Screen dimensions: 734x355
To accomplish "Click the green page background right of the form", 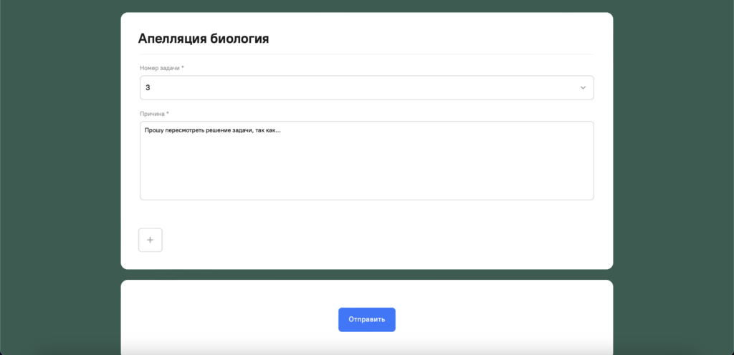I will coord(674,179).
